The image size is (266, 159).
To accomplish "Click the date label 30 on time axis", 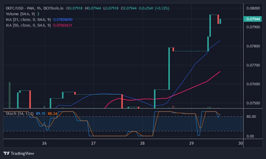I will tap(240, 143).
